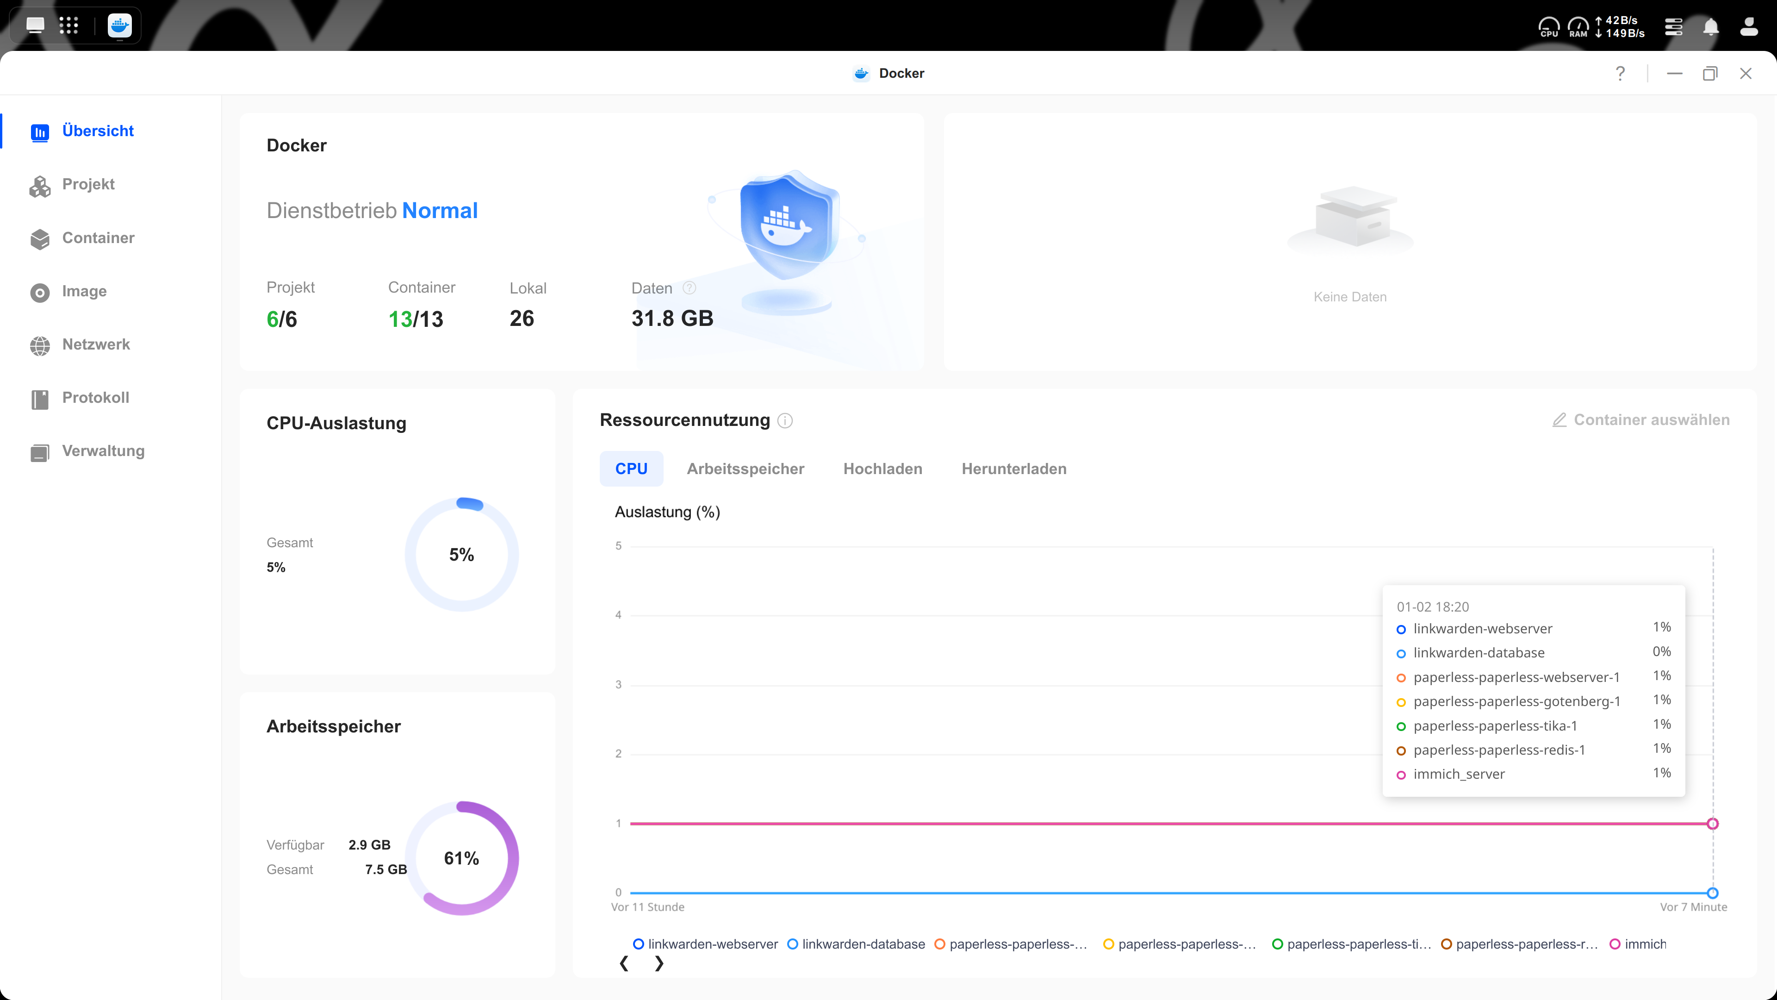Switch to the Herunterladen tab

point(1013,469)
